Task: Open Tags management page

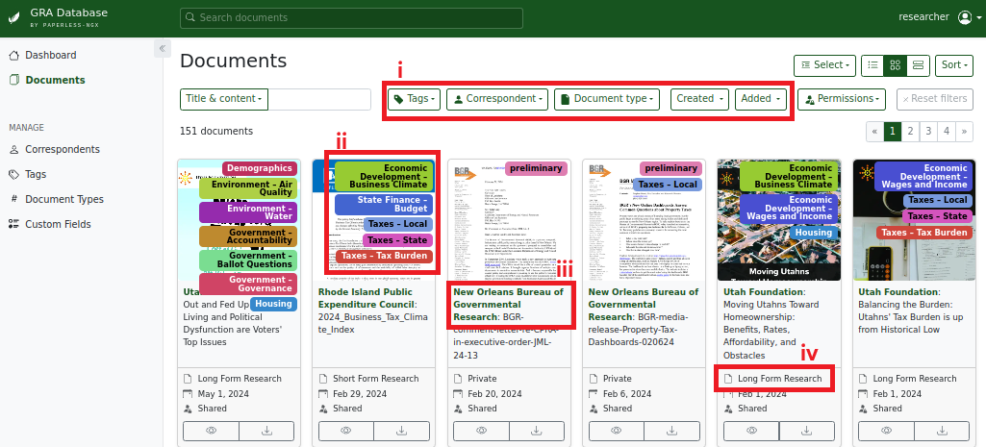Action: click(36, 174)
